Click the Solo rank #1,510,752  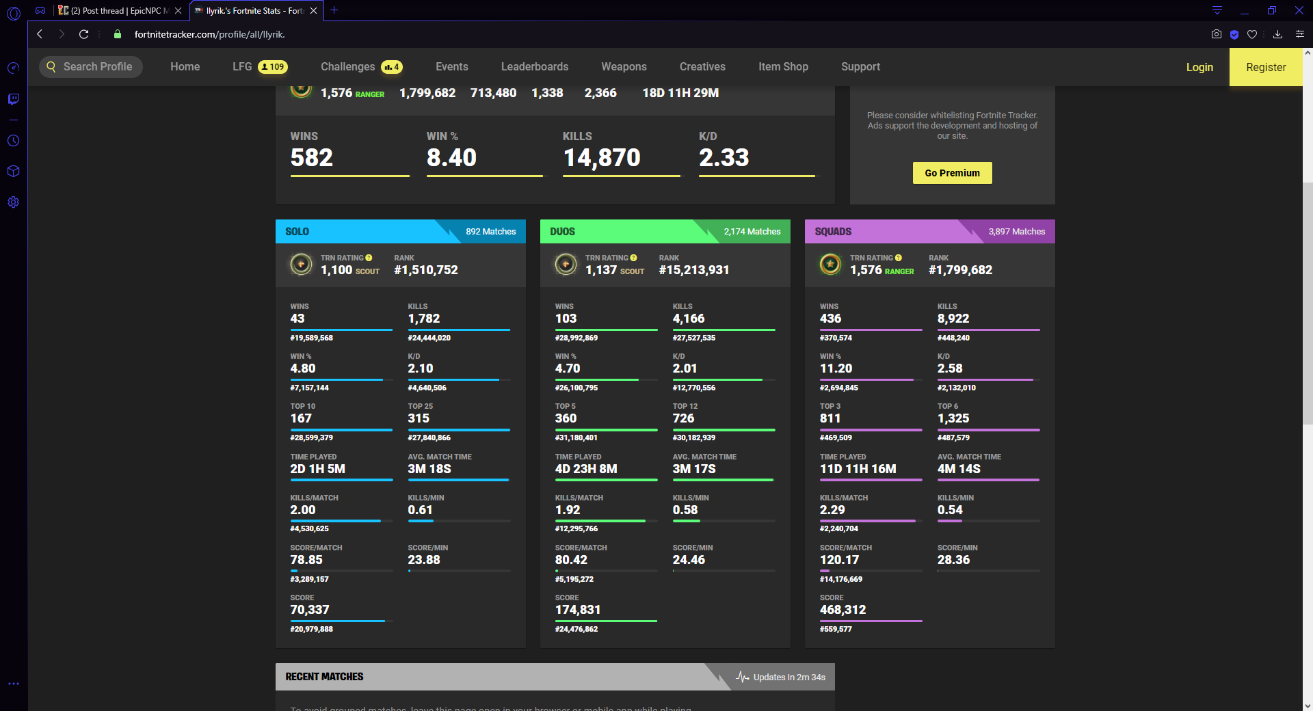point(426,270)
